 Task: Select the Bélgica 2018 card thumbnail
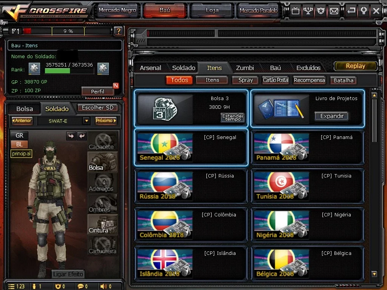tap(281, 263)
